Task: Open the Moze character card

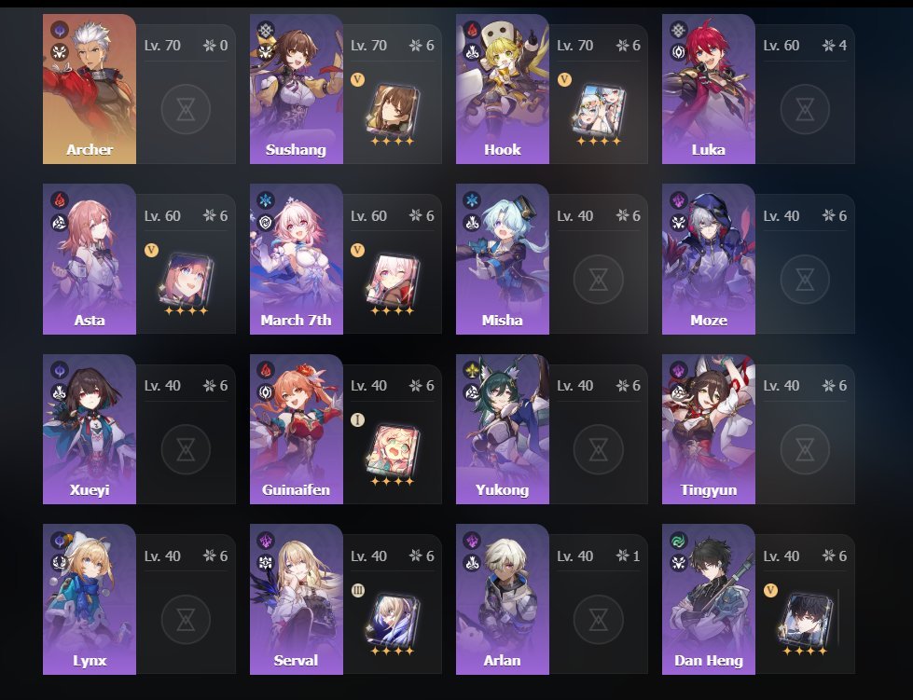Action: point(709,259)
